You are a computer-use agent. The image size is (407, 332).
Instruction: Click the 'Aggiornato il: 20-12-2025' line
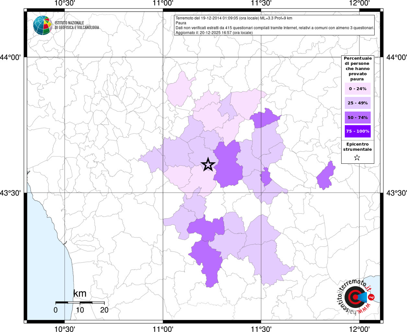pos(214,33)
